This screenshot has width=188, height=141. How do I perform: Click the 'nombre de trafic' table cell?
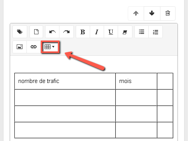(x=65, y=81)
